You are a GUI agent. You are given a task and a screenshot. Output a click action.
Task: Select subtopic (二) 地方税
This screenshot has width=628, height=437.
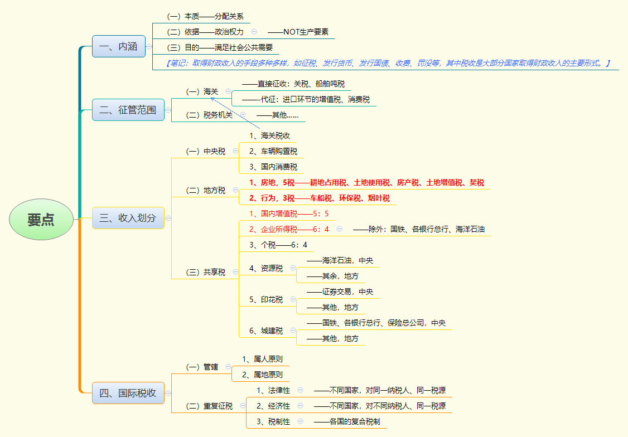pyautogui.click(x=205, y=190)
